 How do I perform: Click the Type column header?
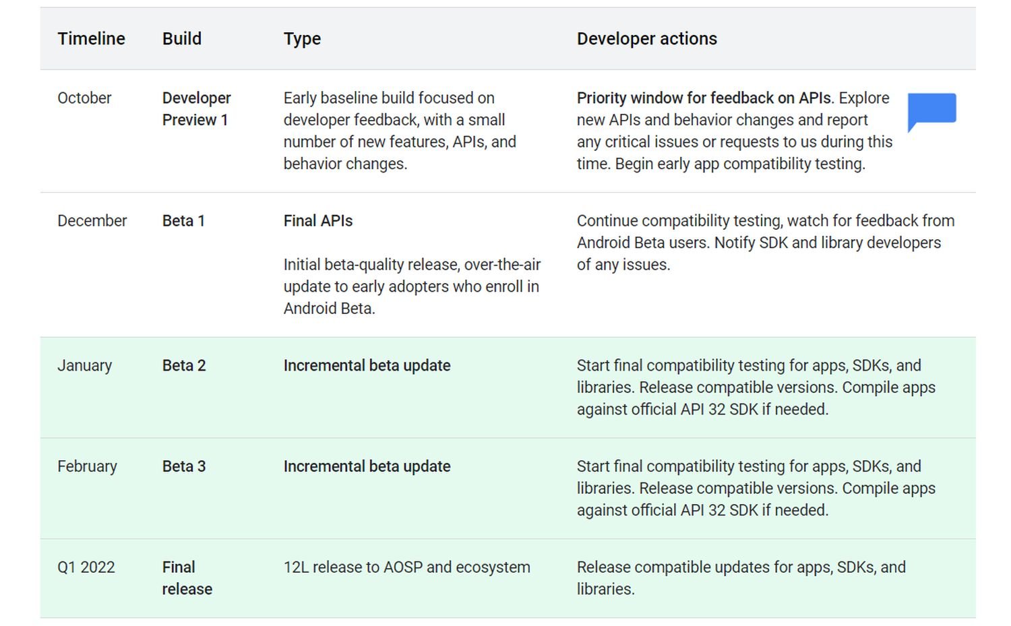click(x=302, y=39)
